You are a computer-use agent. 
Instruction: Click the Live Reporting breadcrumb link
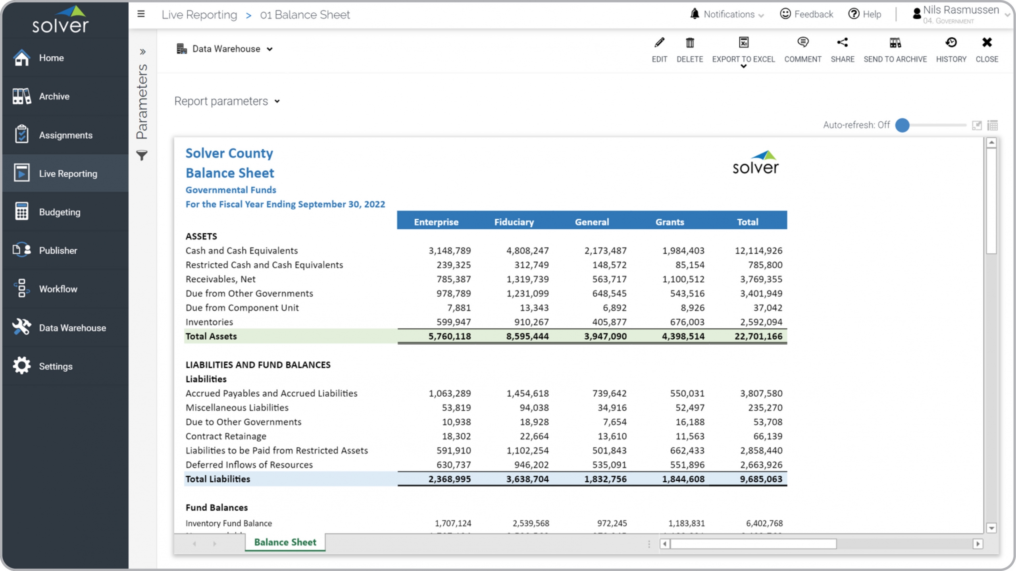tap(199, 15)
